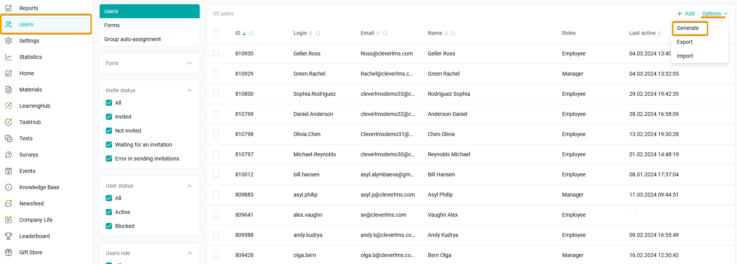Image resolution: width=737 pixels, height=264 pixels.
Task: Toggle the Blocked user status checkbox
Action: [x=109, y=226]
